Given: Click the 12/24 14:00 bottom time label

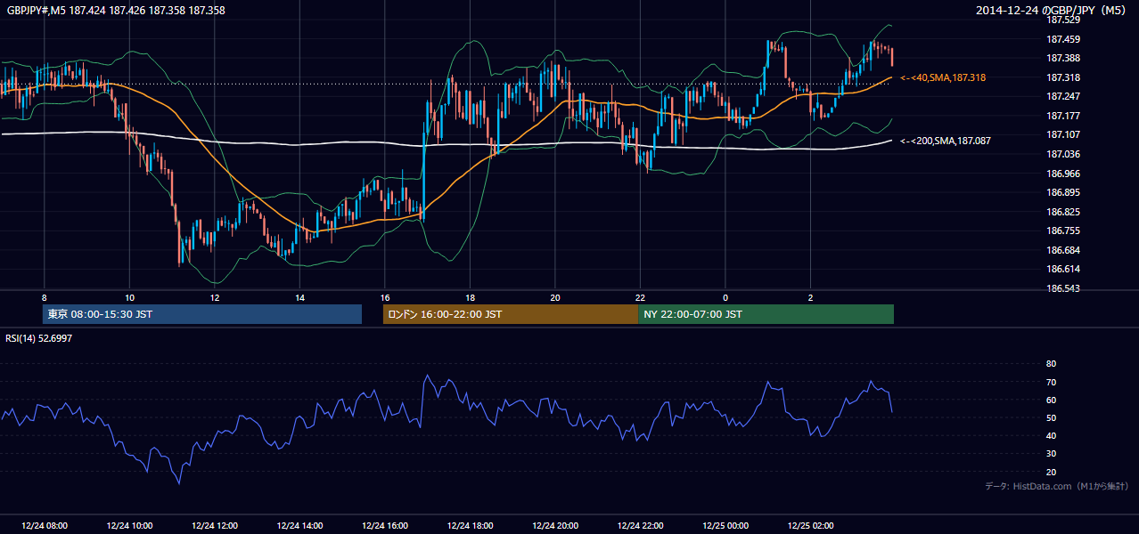Looking at the screenshot, I should click(x=300, y=525).
